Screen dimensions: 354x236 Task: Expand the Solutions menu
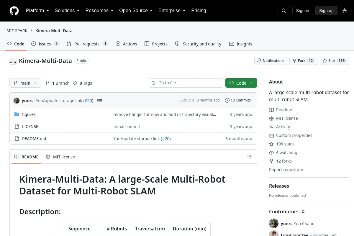(x=67, y=11)
